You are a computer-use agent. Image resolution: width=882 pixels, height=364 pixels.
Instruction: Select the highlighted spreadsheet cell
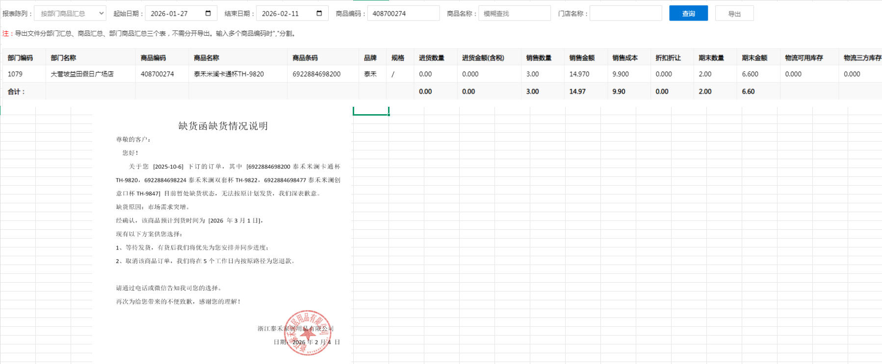(371, 111)
